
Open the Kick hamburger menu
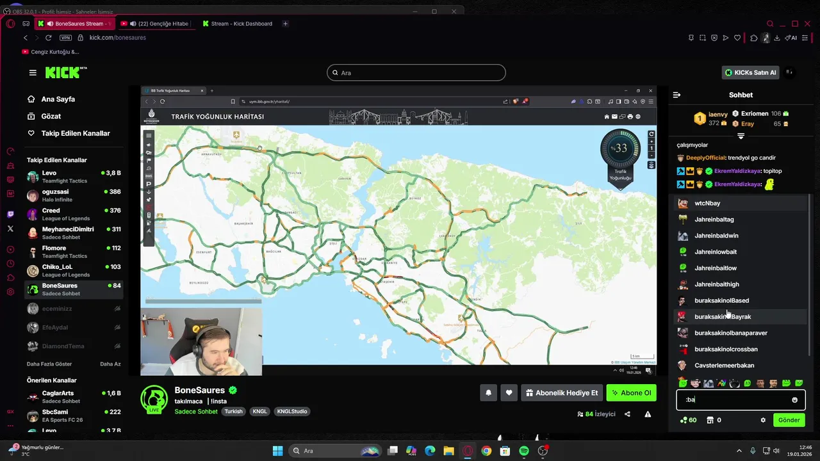[x=33, y=72]
